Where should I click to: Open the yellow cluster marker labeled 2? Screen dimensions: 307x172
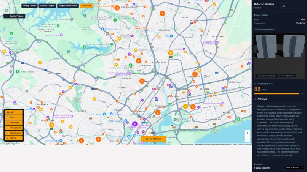coord(185,106)
